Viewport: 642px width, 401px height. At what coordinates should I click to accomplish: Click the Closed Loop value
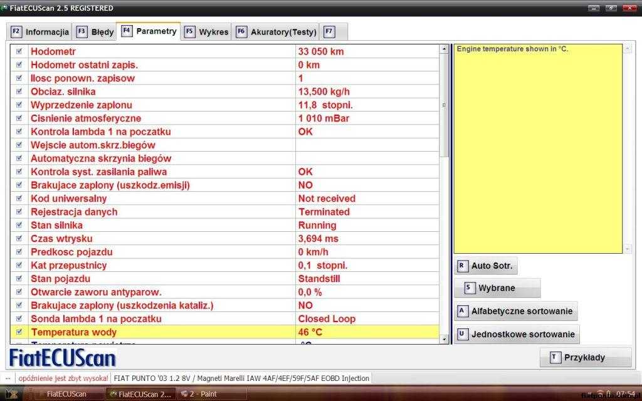coord(327,319)
